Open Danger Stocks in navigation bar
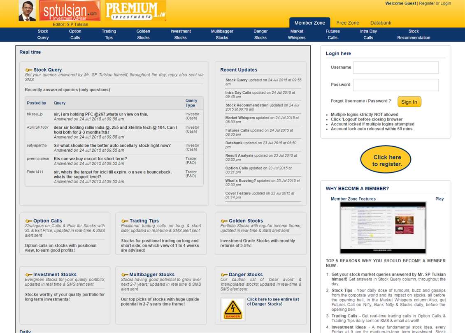This screenshot has width=465, height=333. (260, 35)
